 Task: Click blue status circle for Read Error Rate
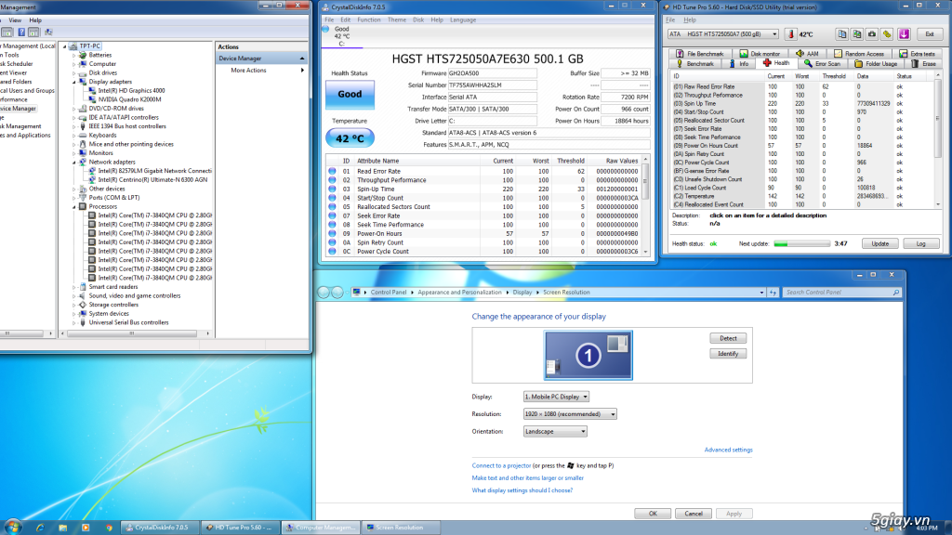332,171
